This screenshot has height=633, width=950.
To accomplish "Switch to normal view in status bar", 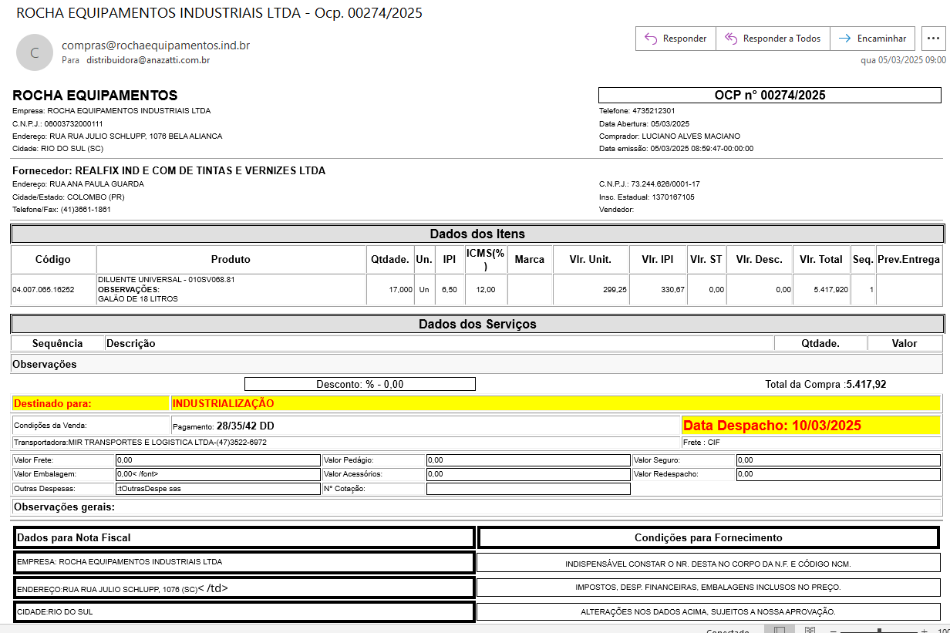I will pos(780,631).
